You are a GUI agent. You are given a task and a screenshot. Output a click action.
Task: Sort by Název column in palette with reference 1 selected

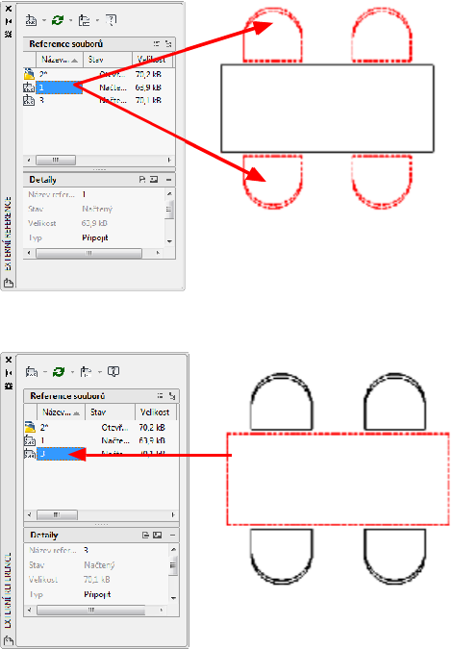60,60
